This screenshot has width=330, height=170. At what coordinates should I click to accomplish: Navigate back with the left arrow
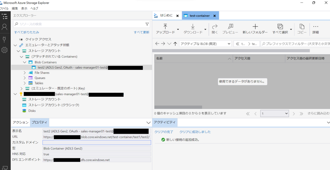[x=157, y=44]
